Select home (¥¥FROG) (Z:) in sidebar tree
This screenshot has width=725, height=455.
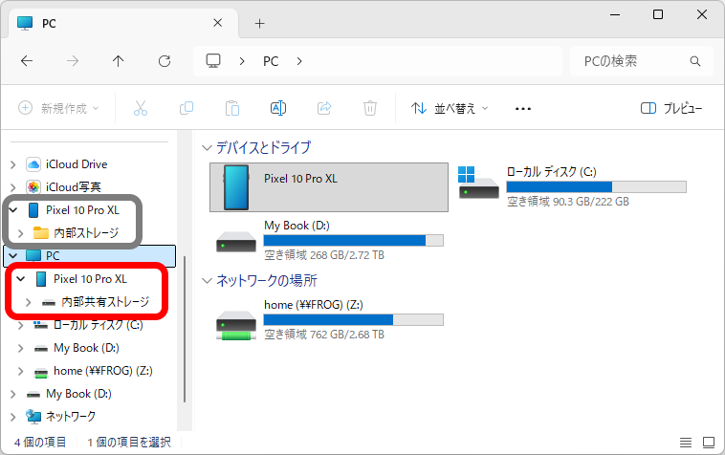[x=103, y=371]
